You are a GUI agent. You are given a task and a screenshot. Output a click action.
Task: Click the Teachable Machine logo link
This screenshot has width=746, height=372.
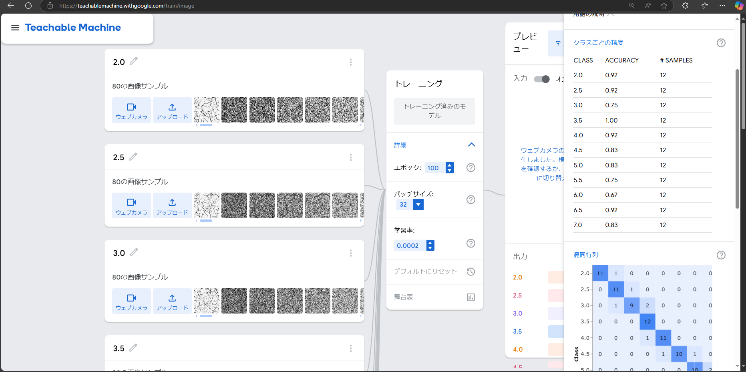click(x=73, y=28)
